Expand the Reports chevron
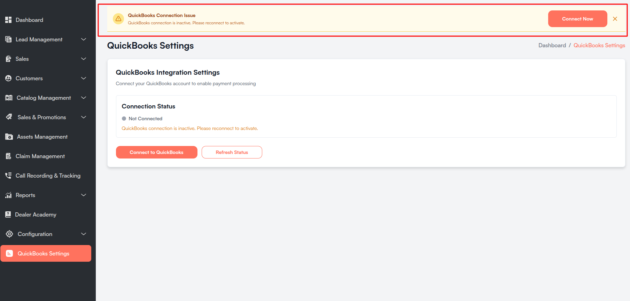630x301 pixels. (84, 195)
